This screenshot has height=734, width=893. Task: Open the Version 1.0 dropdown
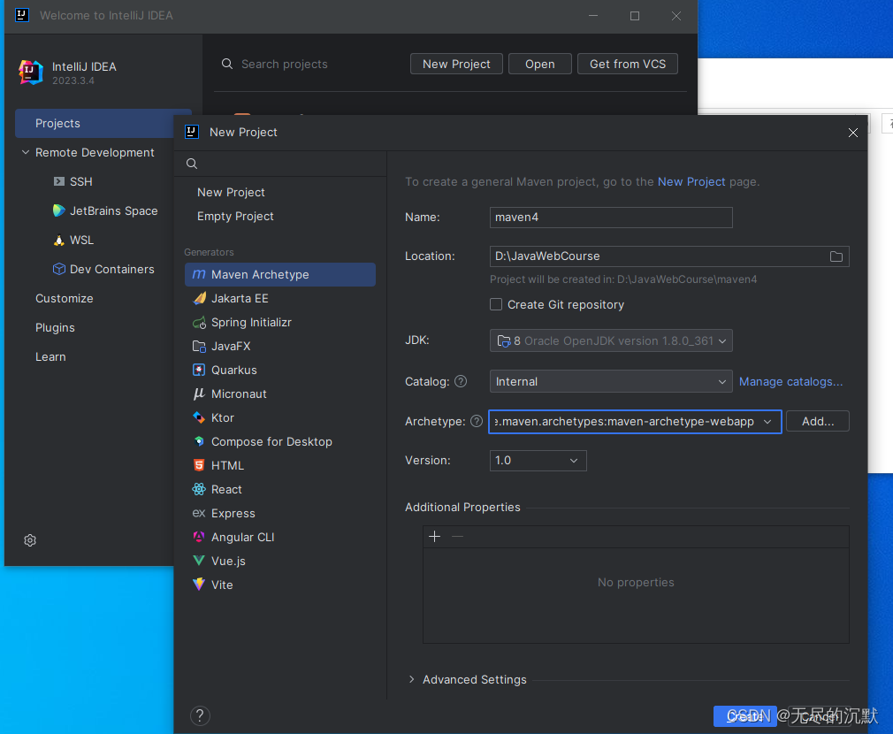tap(538, 461)
